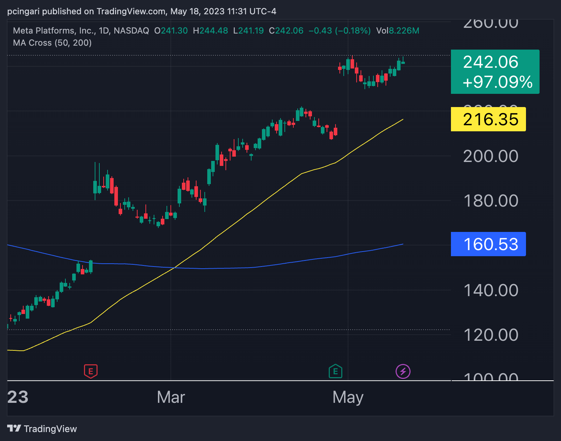Image resolution: width=561 pixels, height=441 pixels.
Task: Click the change value −0.43 (−0.18%)
Action: tap(339, 31)
